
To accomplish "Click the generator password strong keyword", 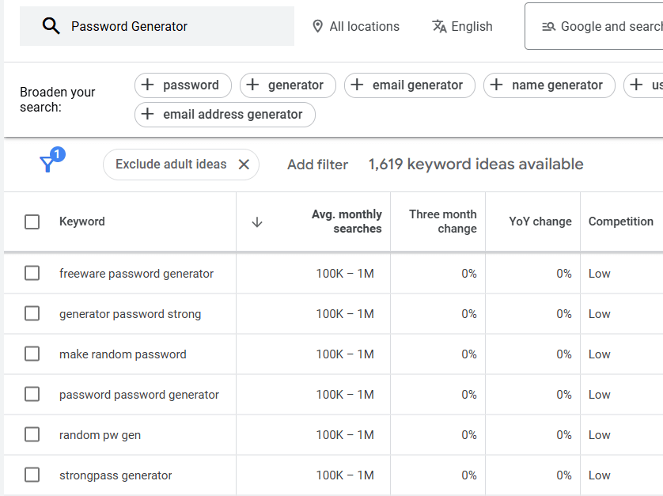I will tap(131, 314).
